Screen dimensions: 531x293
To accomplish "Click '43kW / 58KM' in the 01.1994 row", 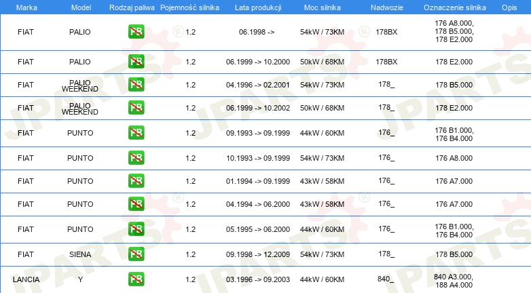I will pos(322,181).
